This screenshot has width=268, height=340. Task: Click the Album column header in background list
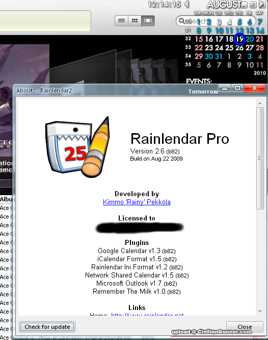point(6,199)
